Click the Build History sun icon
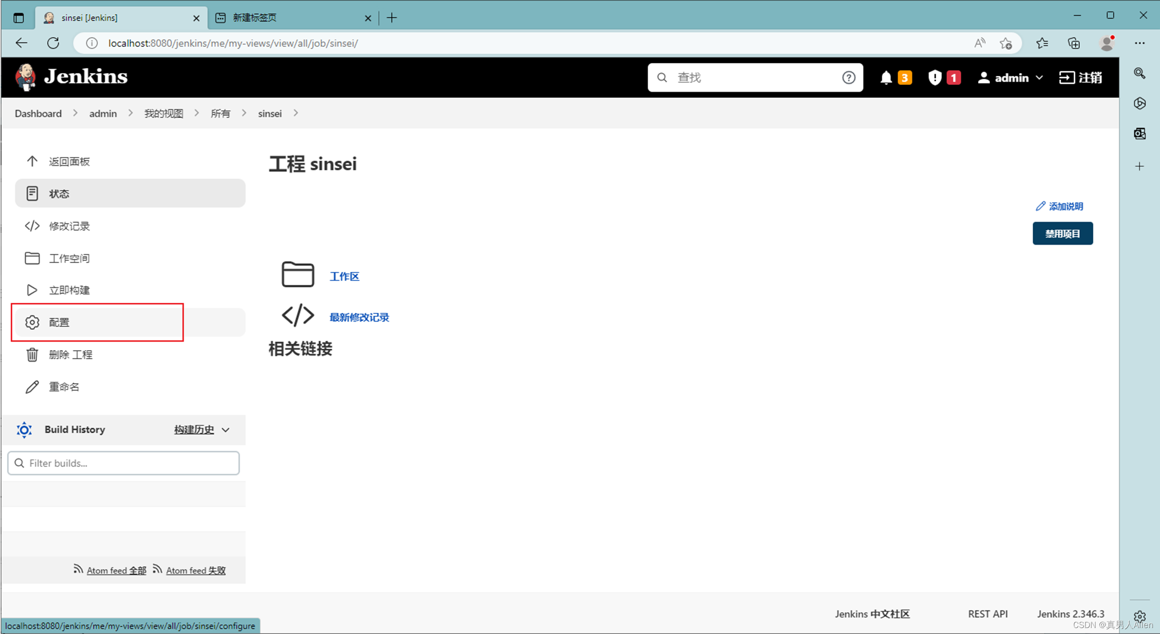The height and width of the screenshot is (634, 1160). (24, 430)
